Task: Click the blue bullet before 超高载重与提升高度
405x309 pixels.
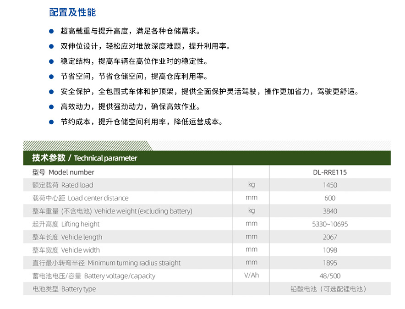Action: (x=52, y=31)
